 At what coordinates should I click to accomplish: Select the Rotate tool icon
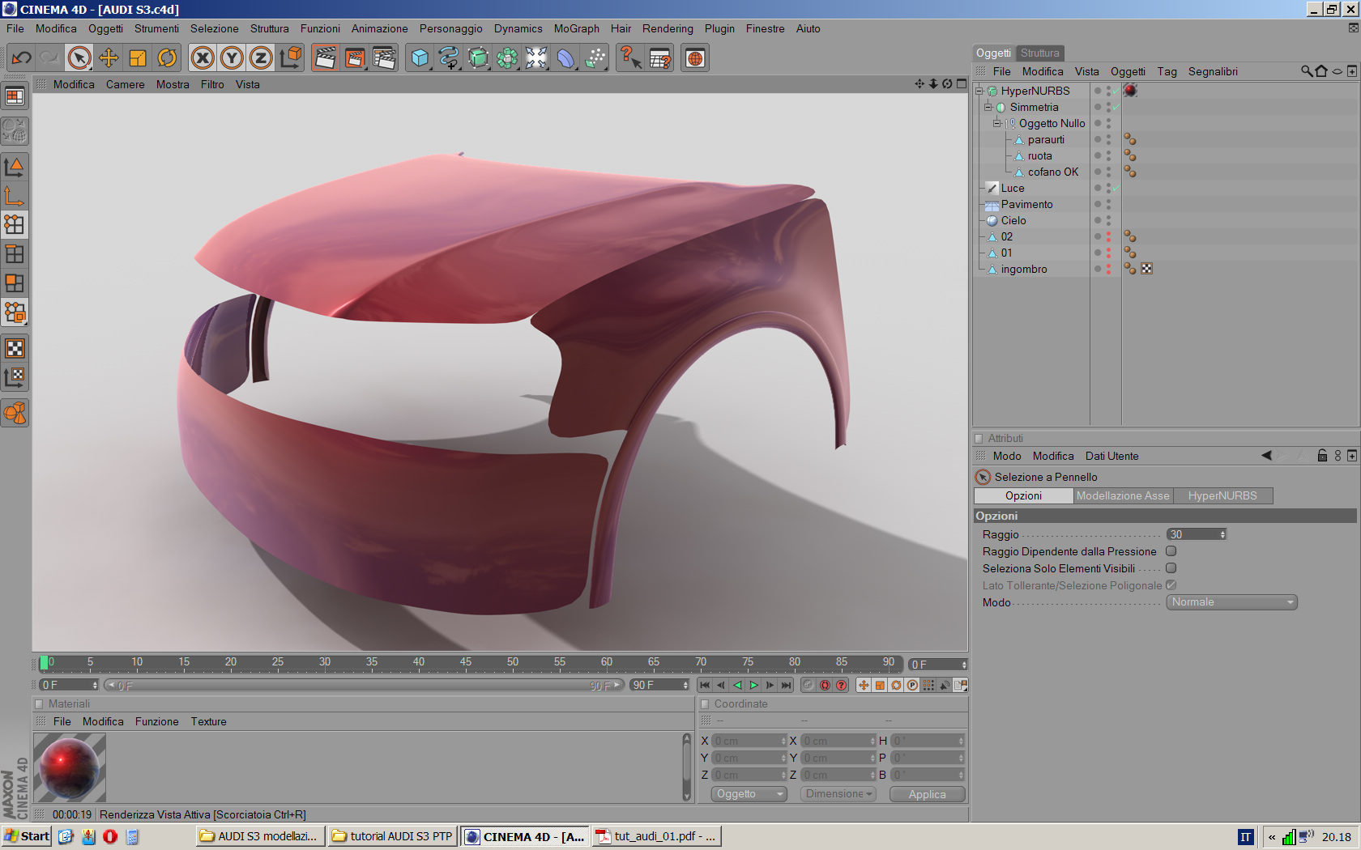167,57
